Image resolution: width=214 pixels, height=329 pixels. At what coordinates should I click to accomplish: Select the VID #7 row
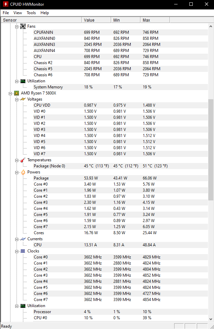tap(121, 154)
